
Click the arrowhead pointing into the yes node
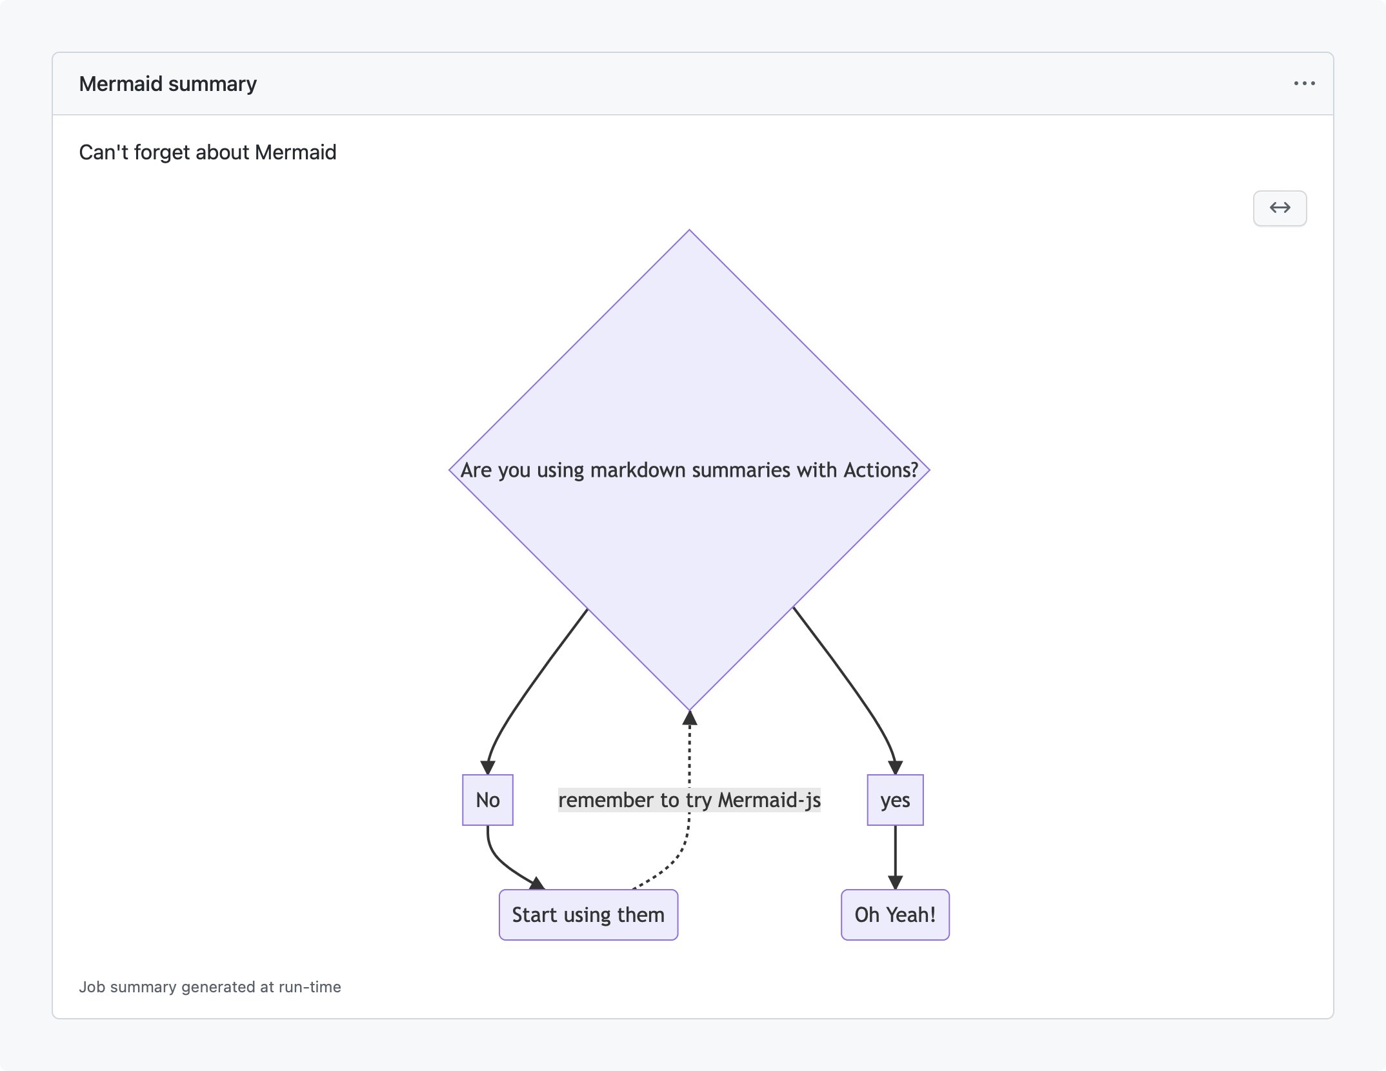pyautogui.click(x=895, y=767)
